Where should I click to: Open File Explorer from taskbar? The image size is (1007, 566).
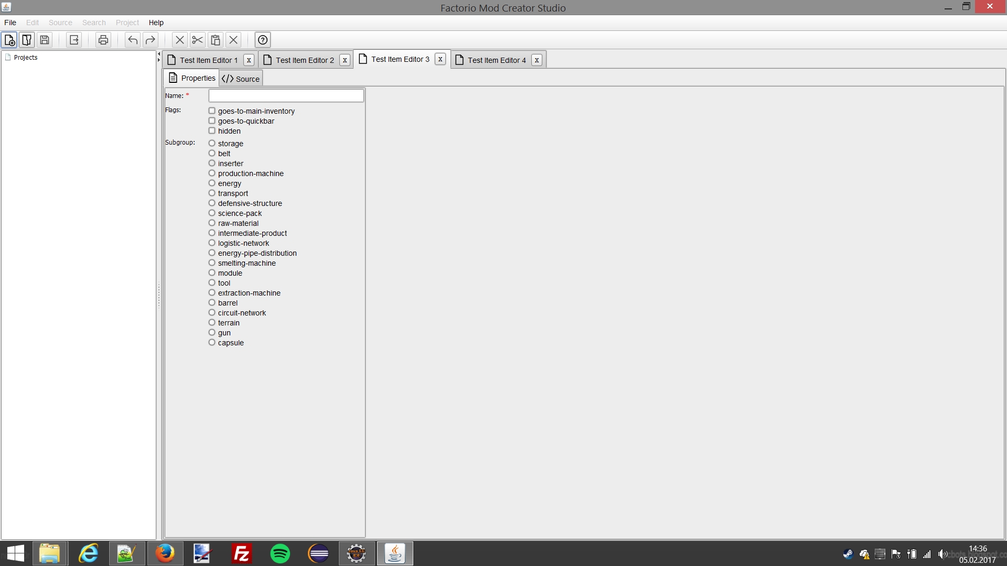point(49,553)
